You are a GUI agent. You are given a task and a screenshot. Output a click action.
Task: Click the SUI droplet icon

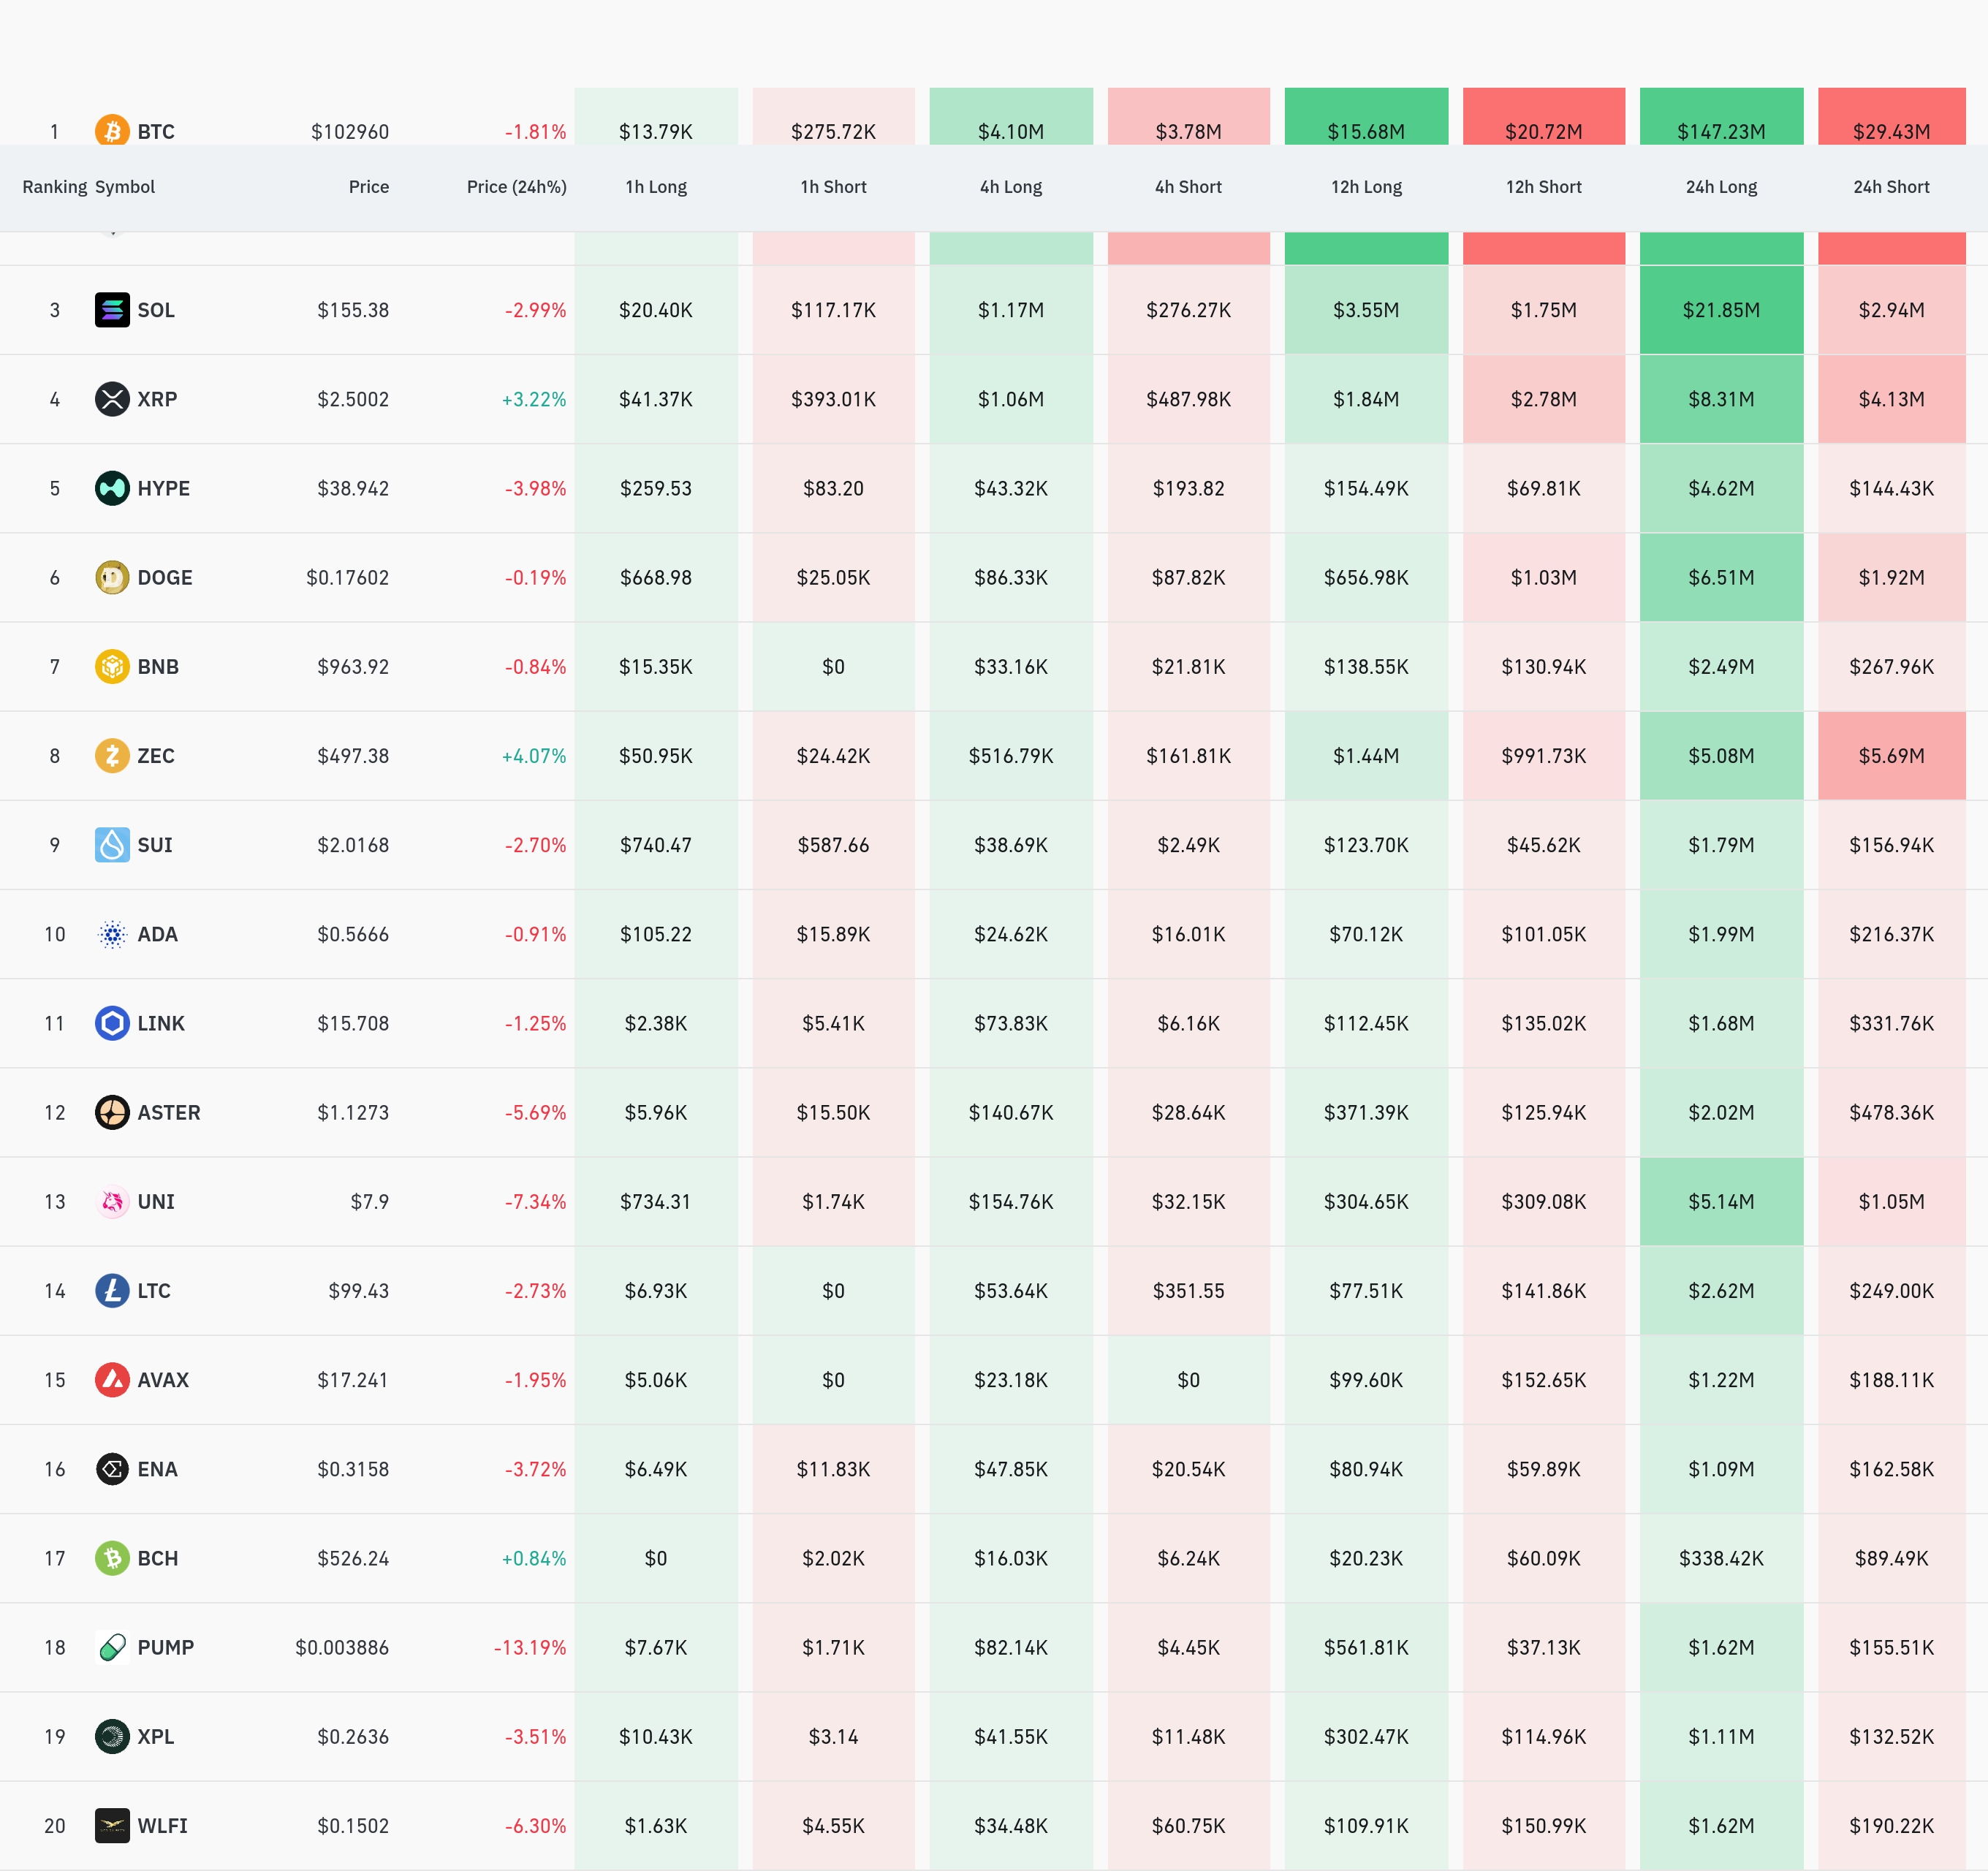coord(112,845)
